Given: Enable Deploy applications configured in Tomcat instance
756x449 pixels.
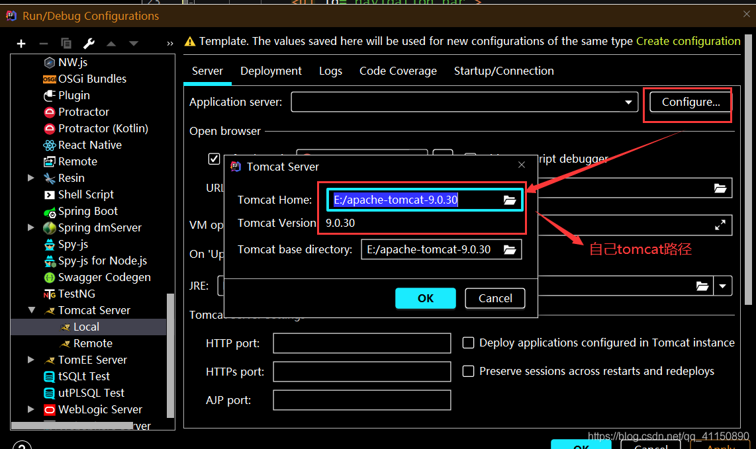Looking at the screenshot, I should pyautogui.click(x=468, y=343).
